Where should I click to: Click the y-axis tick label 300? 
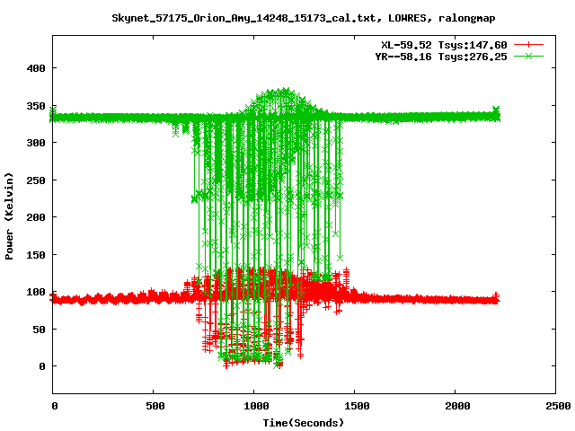[36, 143]
